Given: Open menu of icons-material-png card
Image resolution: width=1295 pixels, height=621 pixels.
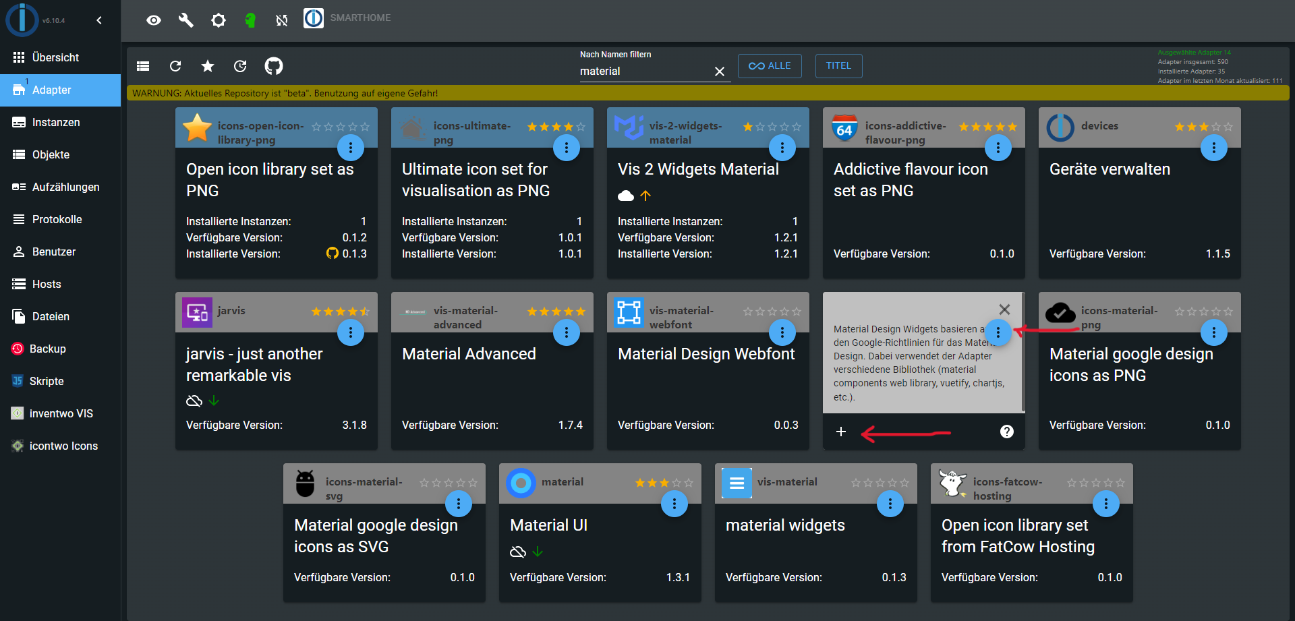Looking at the screenshot, I should click(1214, 332).
